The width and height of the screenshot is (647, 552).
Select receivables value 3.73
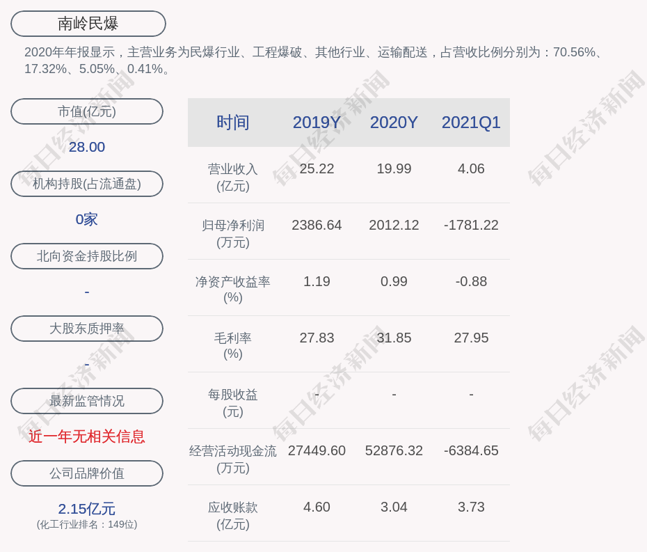pyautogui.click(x=471, y=507)
